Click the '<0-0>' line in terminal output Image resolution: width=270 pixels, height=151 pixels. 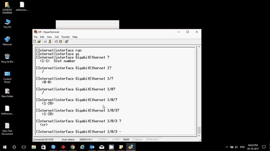(47, 82)
